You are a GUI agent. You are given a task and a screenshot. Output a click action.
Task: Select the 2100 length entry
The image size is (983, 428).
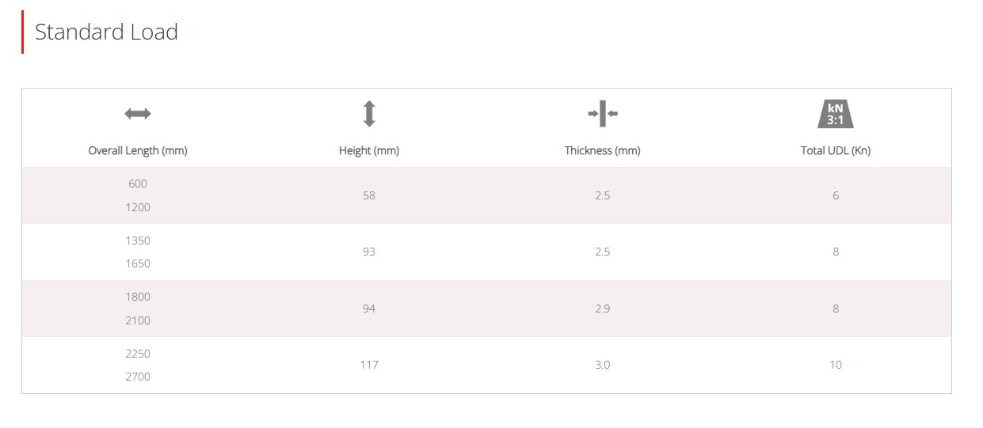[x=138, y=320]
